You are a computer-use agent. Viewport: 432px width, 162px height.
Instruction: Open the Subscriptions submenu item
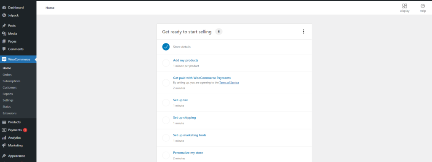(x=11, y=81)
